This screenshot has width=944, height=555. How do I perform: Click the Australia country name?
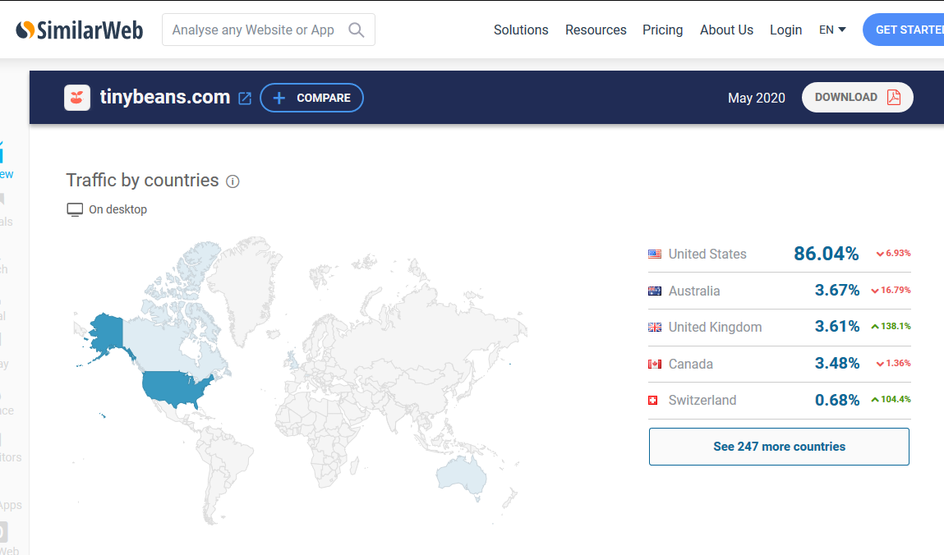[x=694, y=291]
